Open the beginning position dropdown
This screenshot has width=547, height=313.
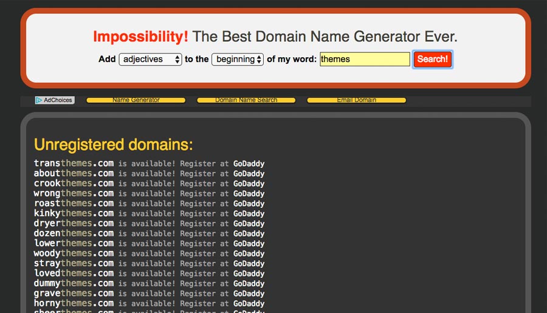tap(238, 60)
